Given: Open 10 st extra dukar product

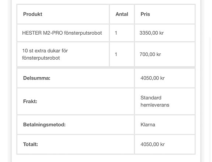Looking at the screenshot, I should coord(45,54).
